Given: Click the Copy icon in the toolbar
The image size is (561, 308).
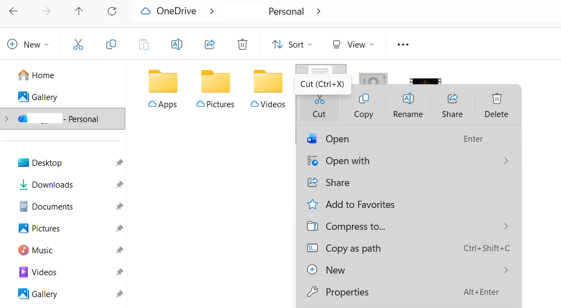Looking at the screenshot, I should tap(111, 44).
